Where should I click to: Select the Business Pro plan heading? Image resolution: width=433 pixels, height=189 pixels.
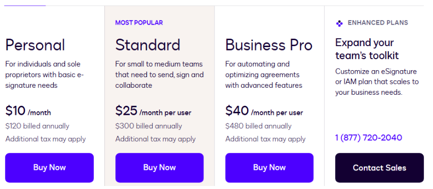[x=269, y=45]
